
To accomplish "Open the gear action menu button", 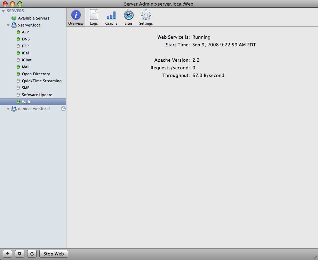I will [20, 254].
